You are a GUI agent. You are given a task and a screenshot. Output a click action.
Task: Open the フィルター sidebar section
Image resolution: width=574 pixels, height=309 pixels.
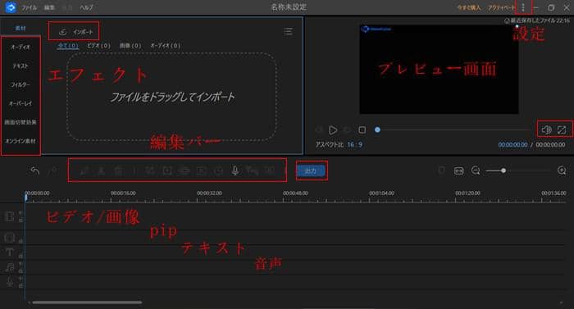point(20,84)
